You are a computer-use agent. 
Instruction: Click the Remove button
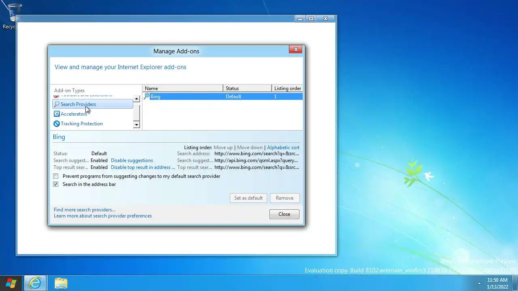click(284, 198)
